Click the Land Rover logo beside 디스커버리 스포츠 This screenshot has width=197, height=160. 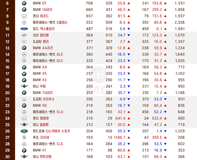[x=24, y=131]
